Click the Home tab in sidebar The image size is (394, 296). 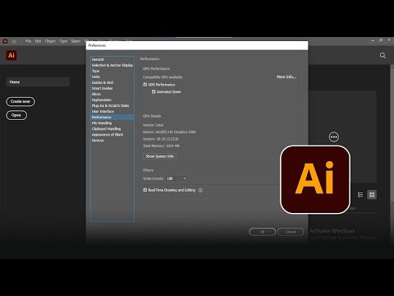[x=38, y=82]
